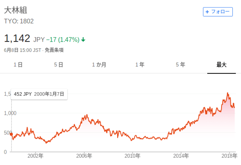
Task: Select the 2010年 label on the time axis
Action: click(132, 156)
